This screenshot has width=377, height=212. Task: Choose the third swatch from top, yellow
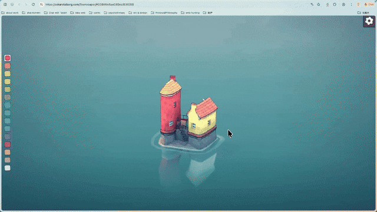tap(8, 74)
